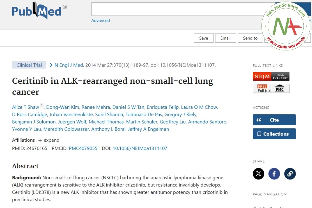Open author Alice T Shaw's link
The image size is (312, 208).
[x=25, y=107]
